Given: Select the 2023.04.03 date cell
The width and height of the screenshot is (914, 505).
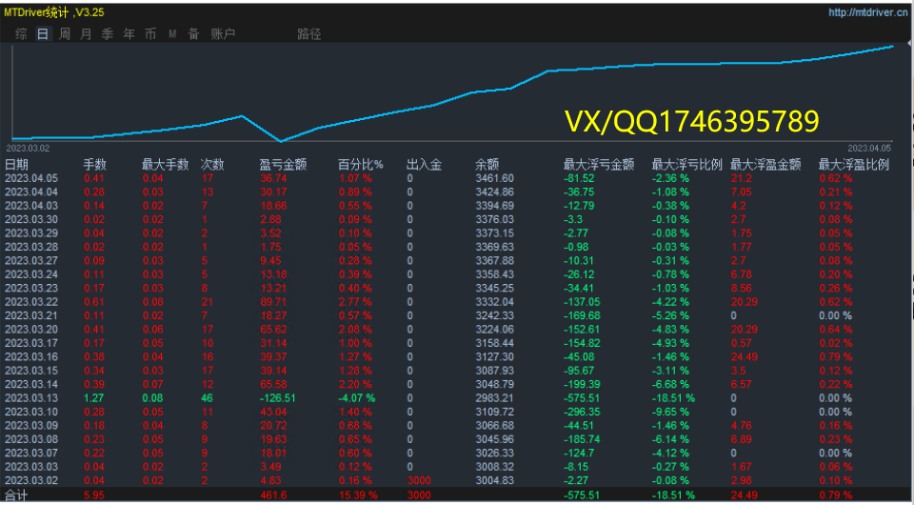Looking at the screenshot, I should [31, 206].
